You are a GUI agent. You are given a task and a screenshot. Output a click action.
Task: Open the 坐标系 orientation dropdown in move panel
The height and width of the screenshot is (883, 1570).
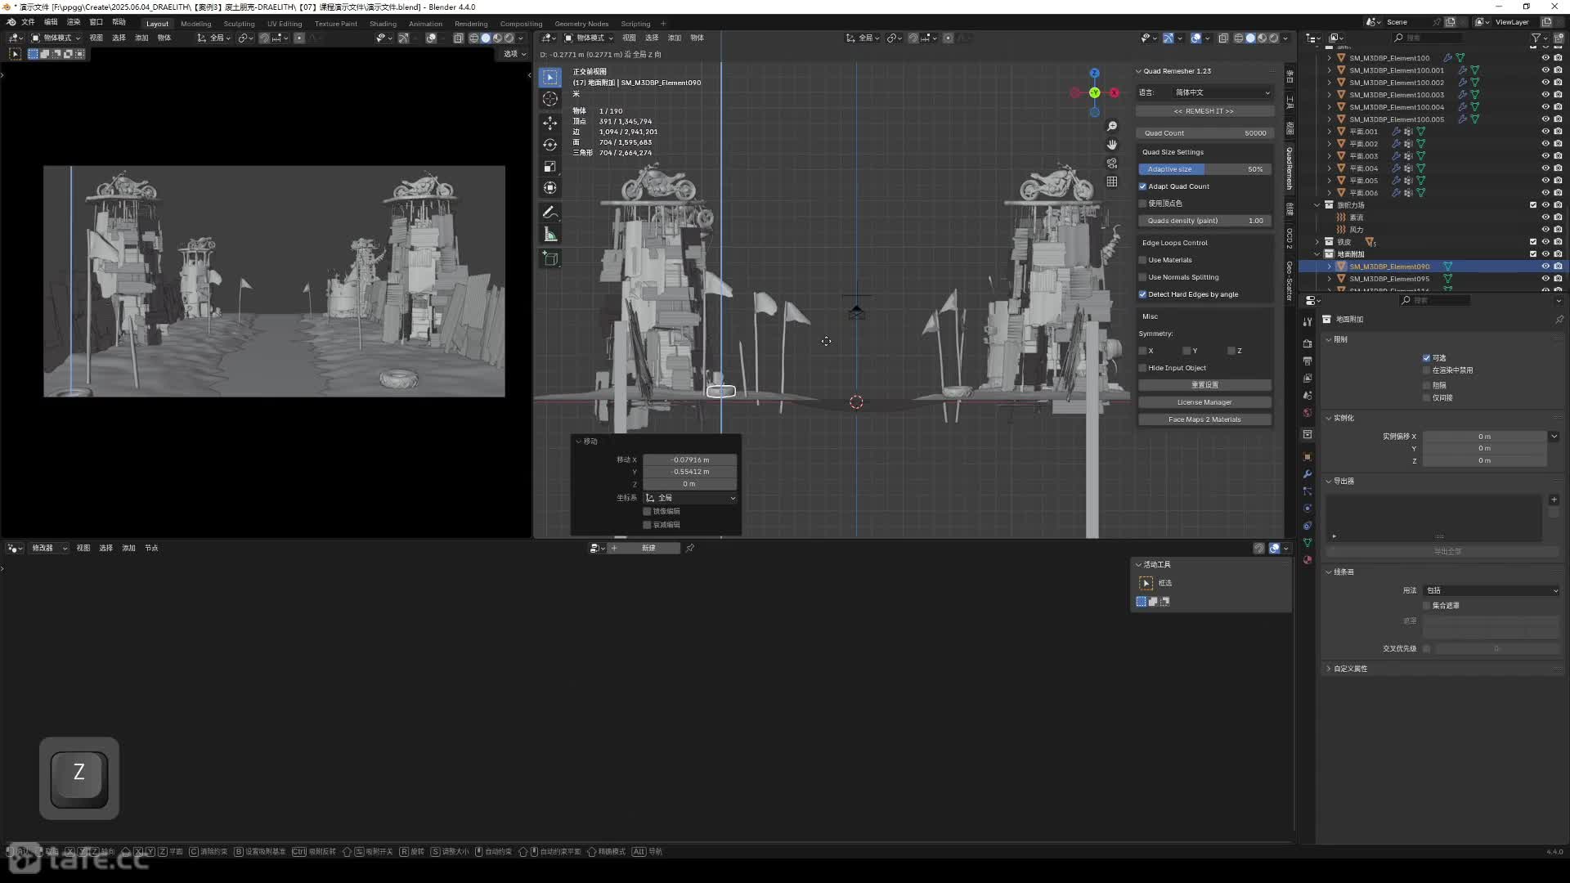pyautogui.click(x=690, y=498)
